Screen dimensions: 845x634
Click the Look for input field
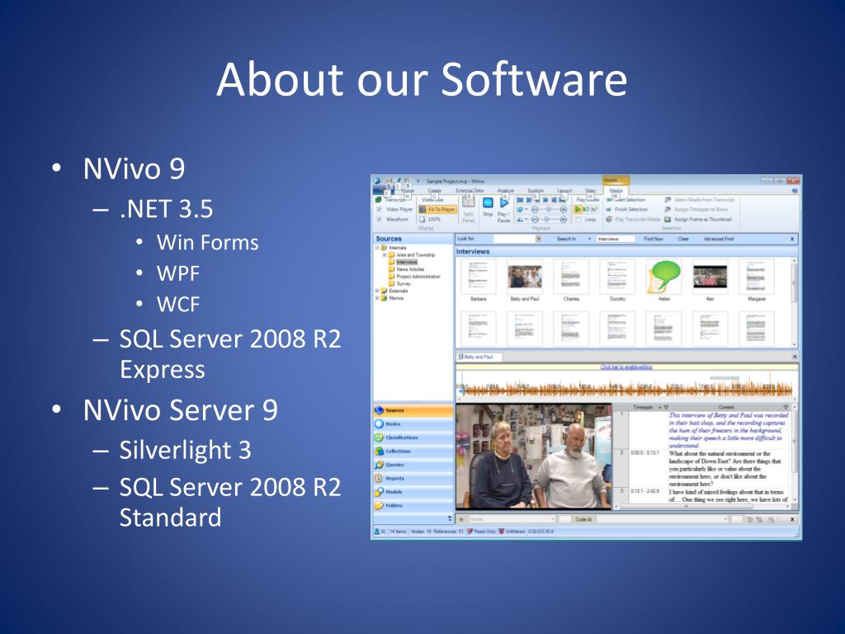515,239
